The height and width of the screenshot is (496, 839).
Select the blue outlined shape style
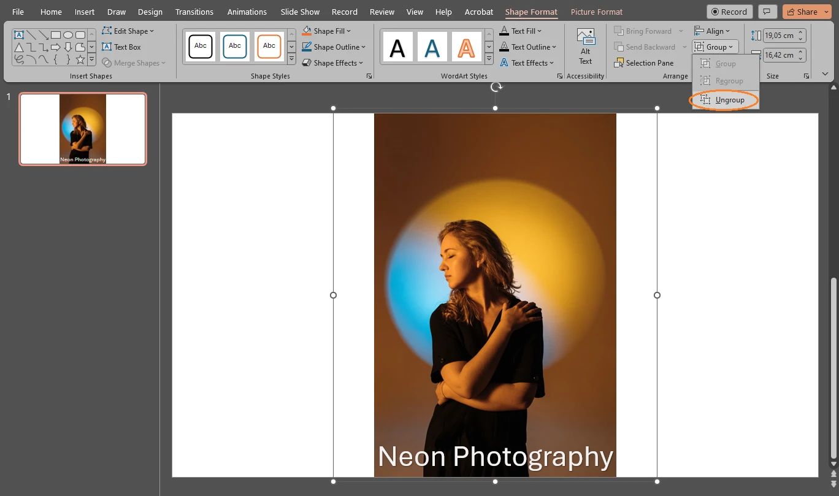point(235,46)
